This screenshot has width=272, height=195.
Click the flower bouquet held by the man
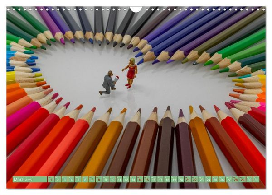(117, 79)
